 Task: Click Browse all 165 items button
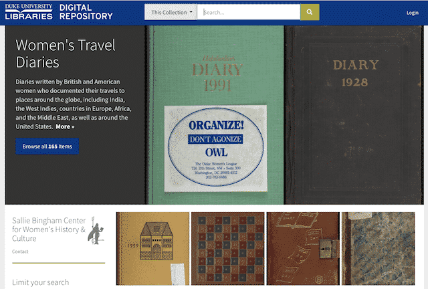pos(47,147)
